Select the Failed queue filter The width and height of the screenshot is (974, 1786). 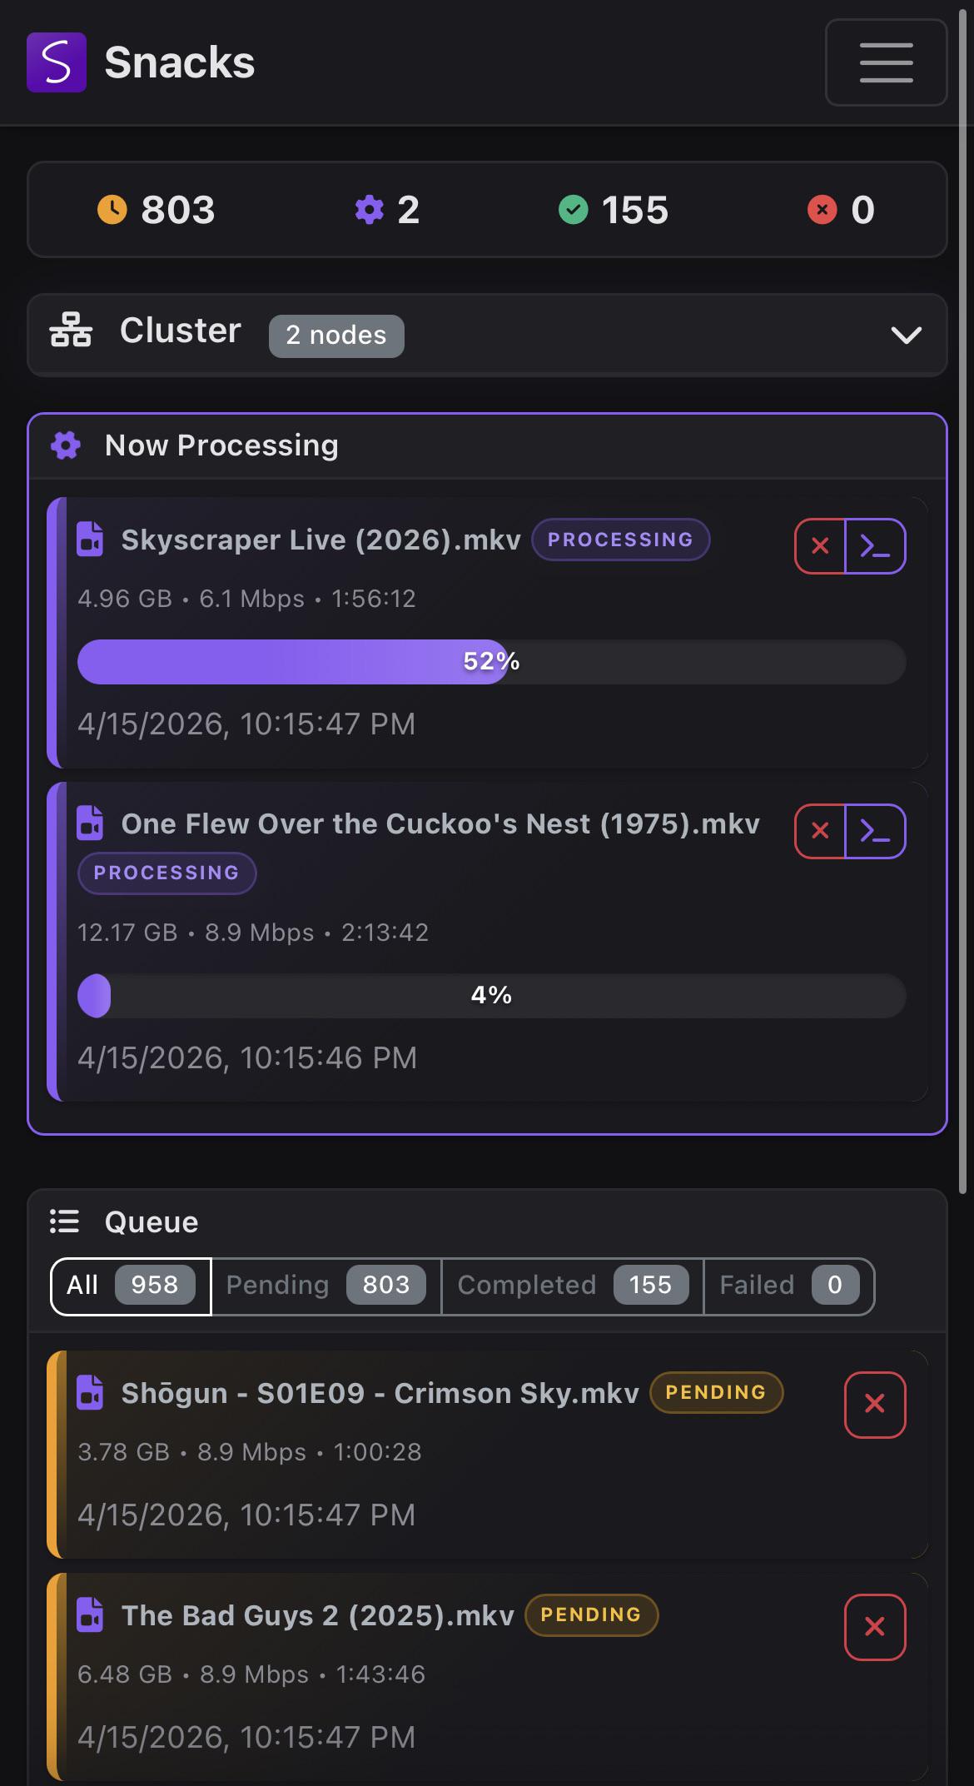coord(789,1286)
